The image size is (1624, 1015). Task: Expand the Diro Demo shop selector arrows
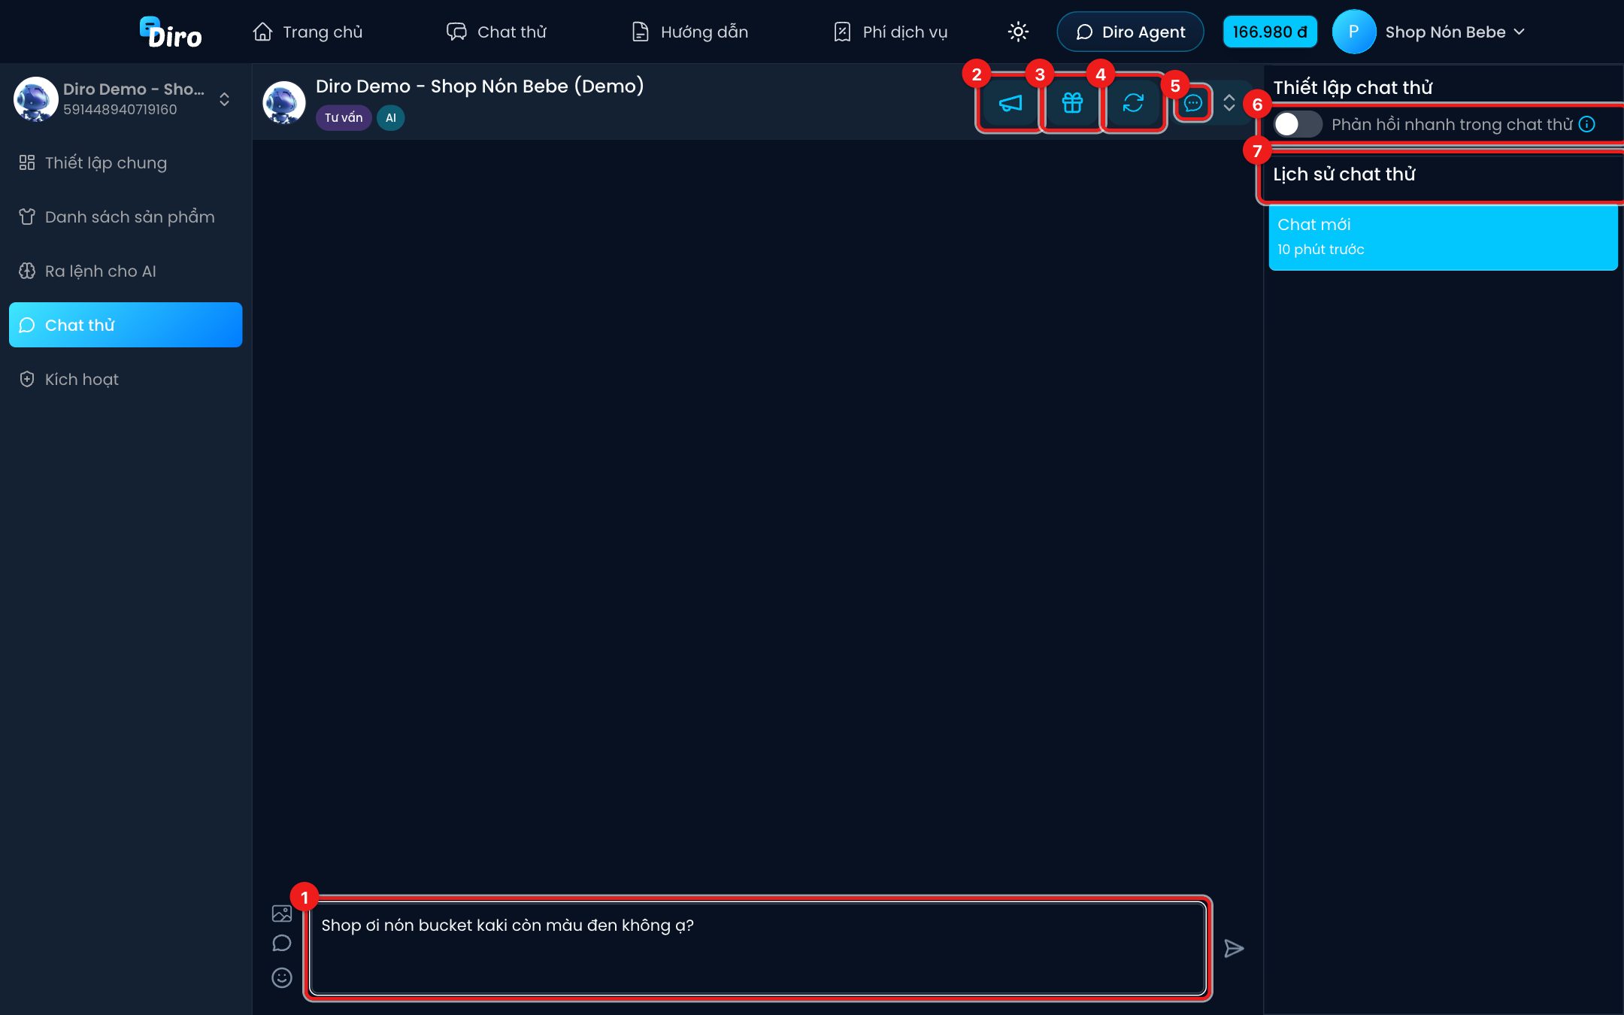pyautogui.click(x=224, y=99)
